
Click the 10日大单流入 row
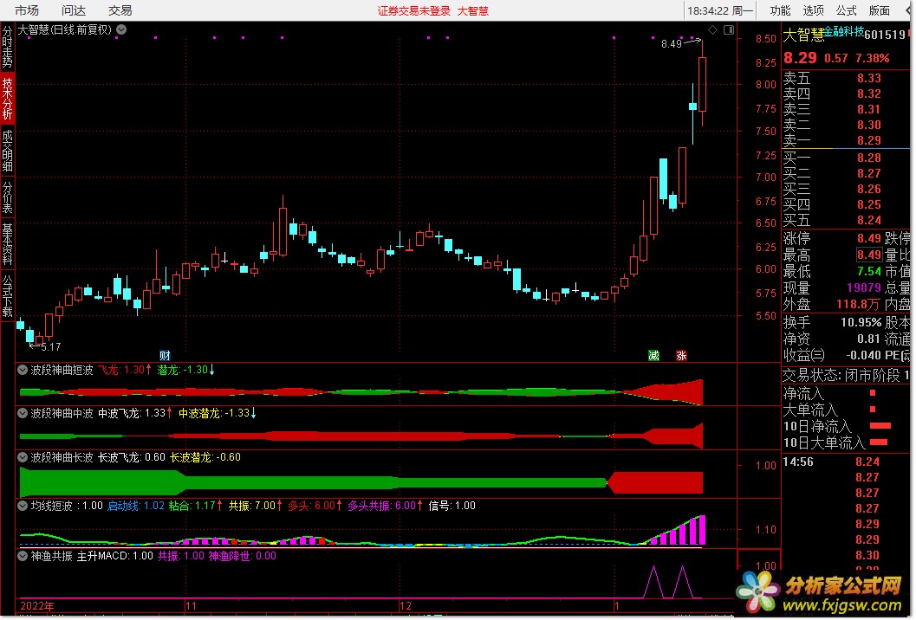[846, 442]
